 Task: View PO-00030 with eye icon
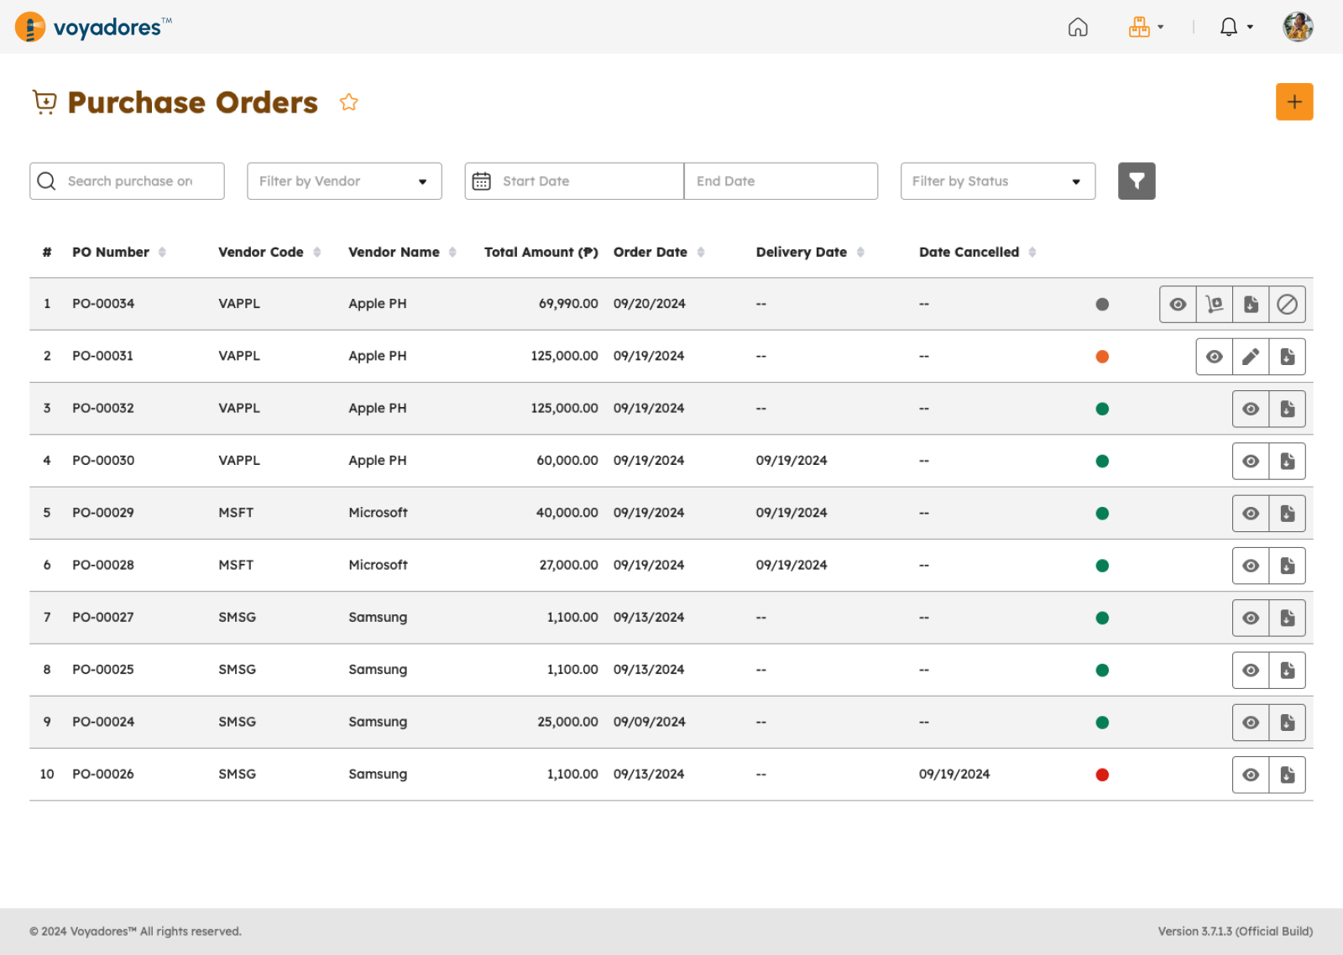pos(1251,462)
